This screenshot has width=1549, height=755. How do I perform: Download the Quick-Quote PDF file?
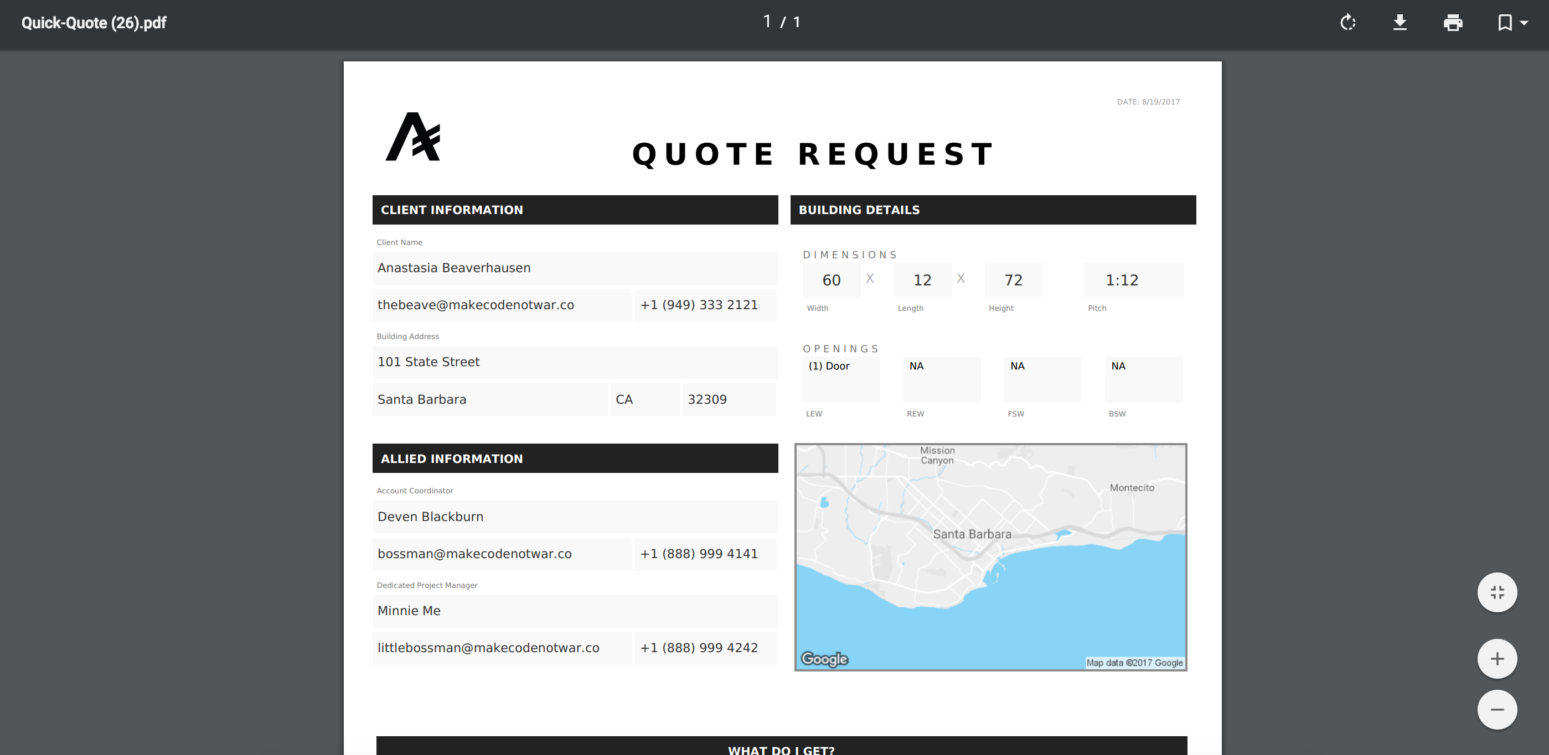coord(1400,23)
